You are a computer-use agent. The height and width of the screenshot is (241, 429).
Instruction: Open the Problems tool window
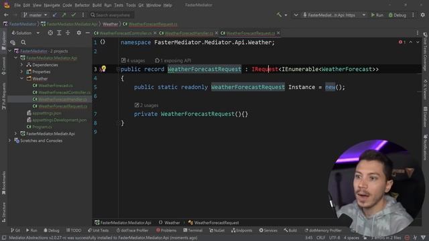(166, 230)
